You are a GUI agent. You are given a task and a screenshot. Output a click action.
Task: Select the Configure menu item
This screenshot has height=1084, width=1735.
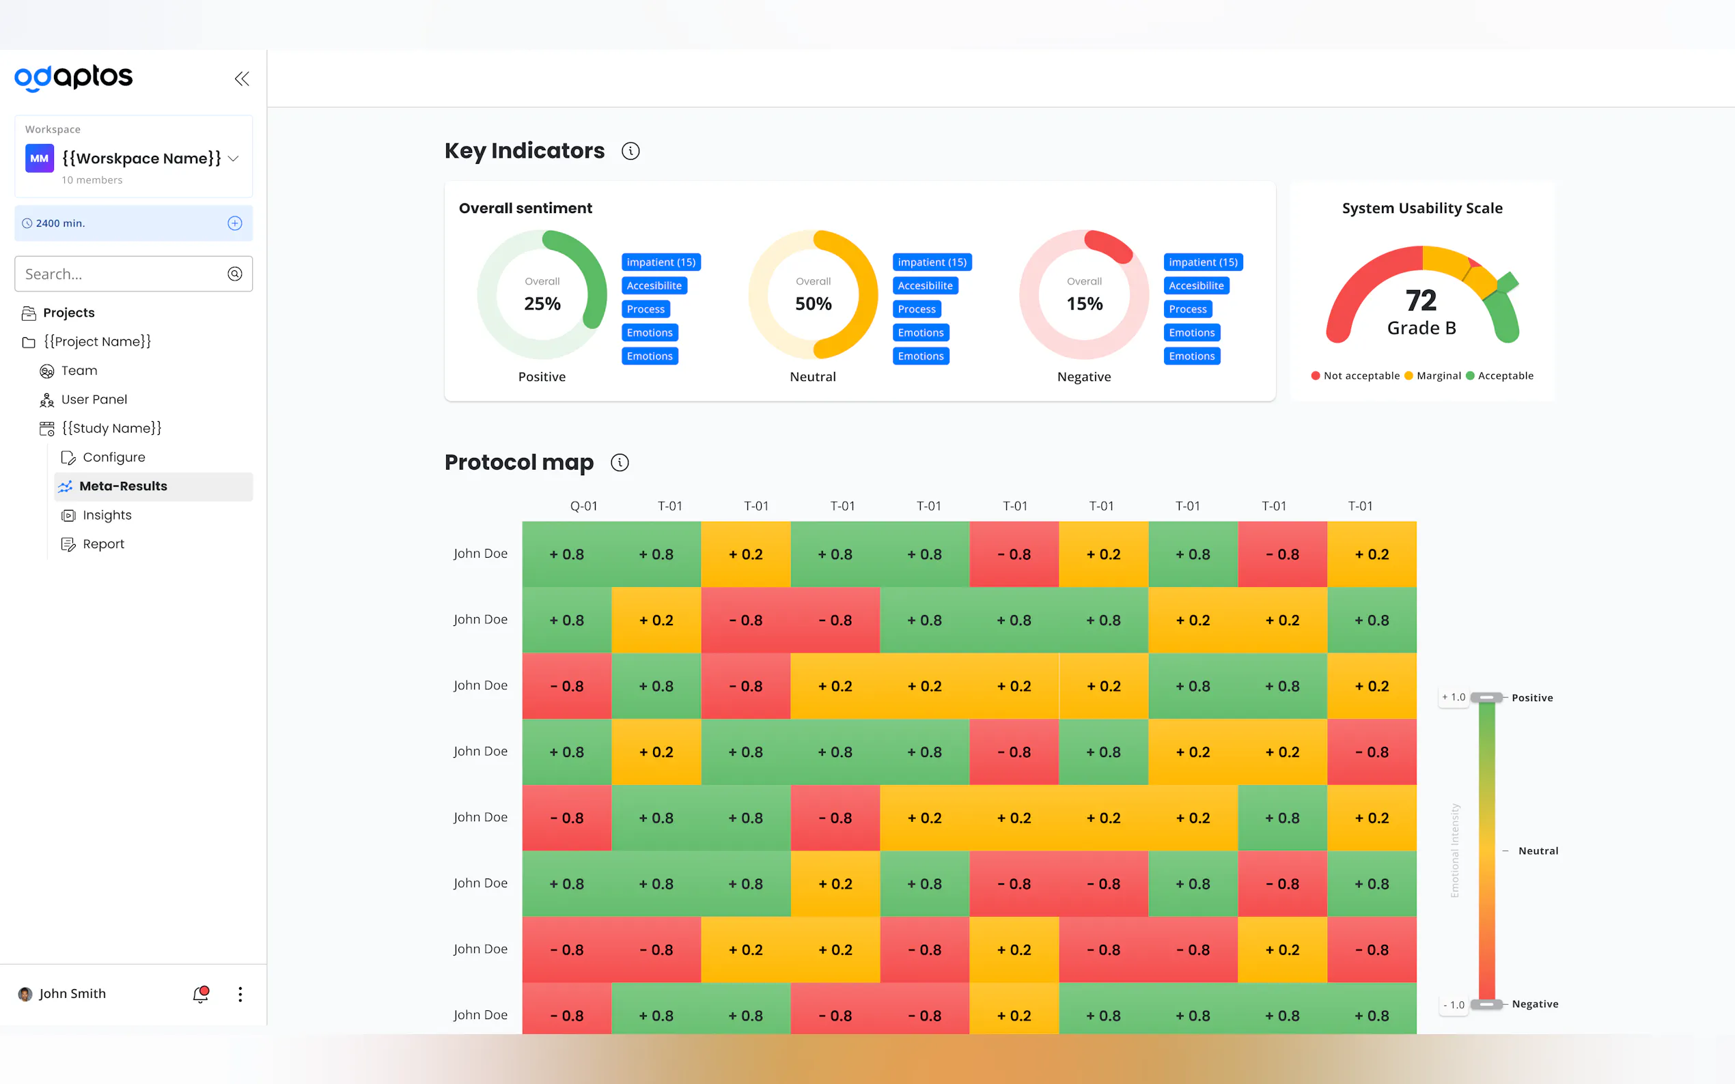[x=113, y=457]
